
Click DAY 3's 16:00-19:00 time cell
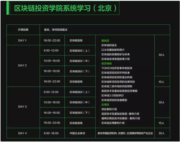(52, 113)
